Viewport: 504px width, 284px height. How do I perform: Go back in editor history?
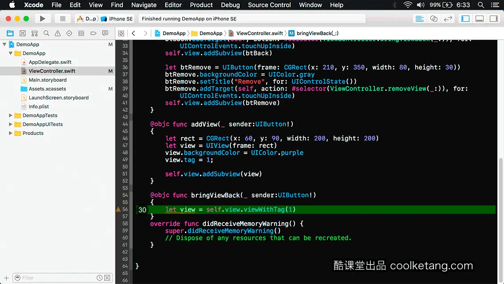pos(134,33)
